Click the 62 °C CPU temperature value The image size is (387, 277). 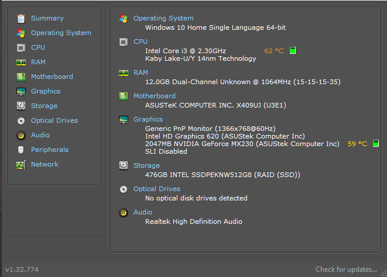274,51
